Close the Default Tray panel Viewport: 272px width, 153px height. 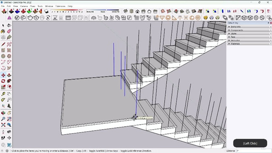[271, 23]
